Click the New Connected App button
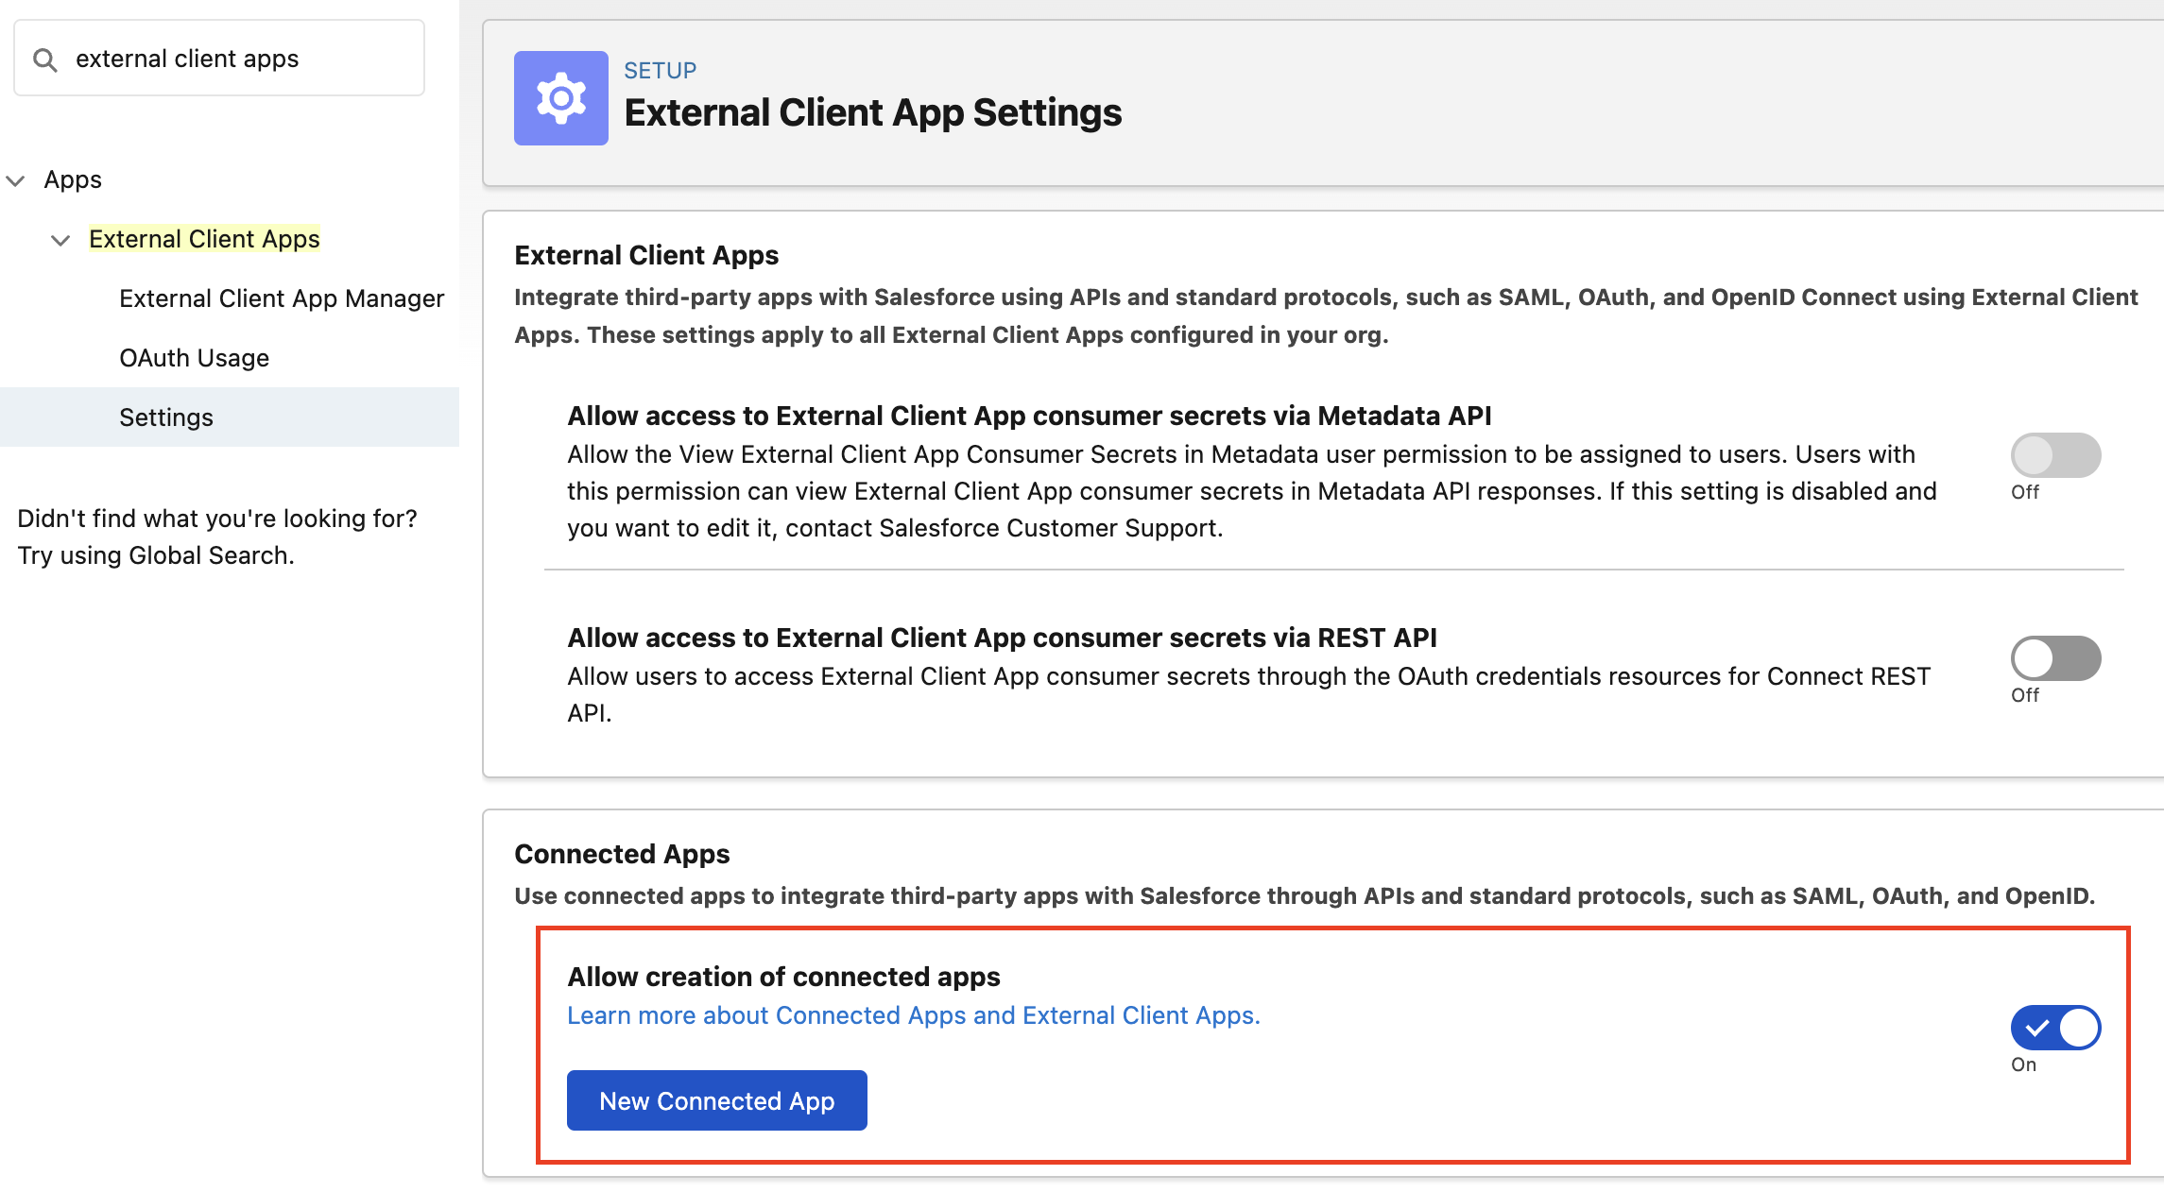Screen dimensions: 2164x1192 (716, 1100)
